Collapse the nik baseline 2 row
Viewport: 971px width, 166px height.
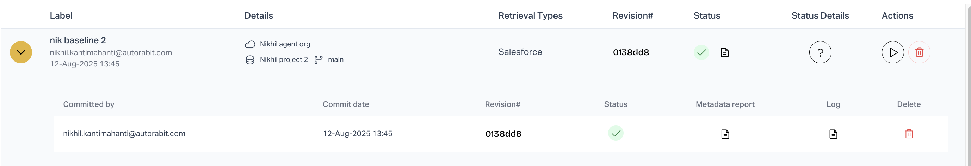coord(21,52)
